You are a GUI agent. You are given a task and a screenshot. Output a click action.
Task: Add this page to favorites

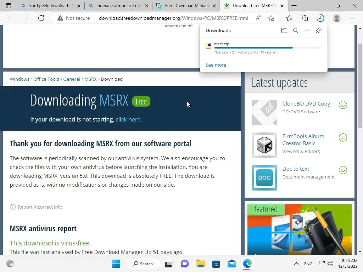point(271,18)
